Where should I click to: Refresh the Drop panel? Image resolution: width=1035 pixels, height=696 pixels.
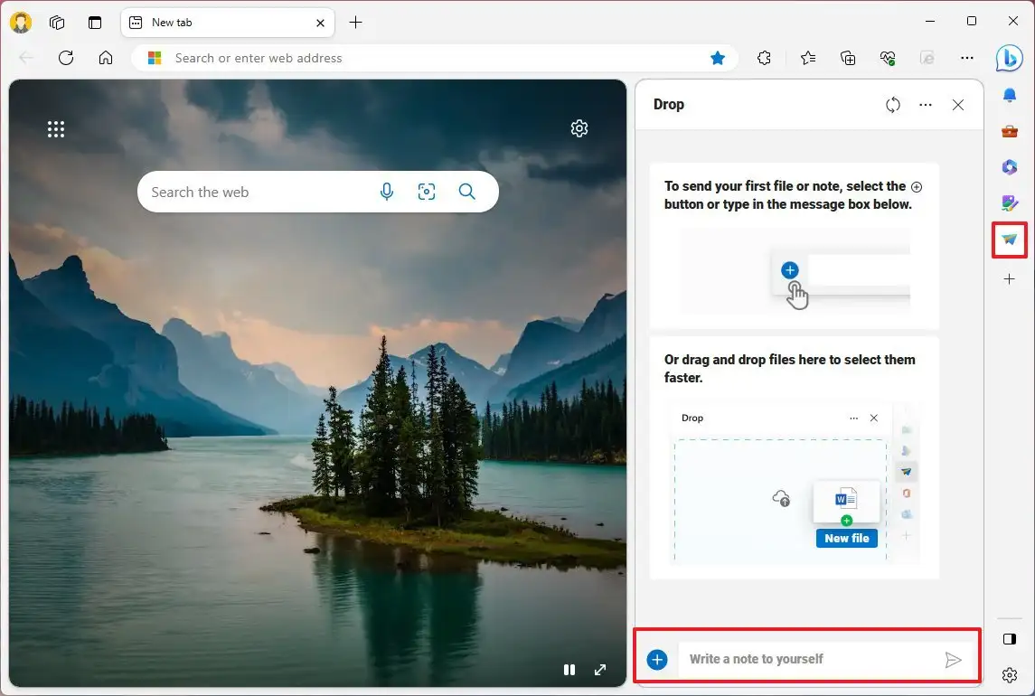(x=893, y=105)
